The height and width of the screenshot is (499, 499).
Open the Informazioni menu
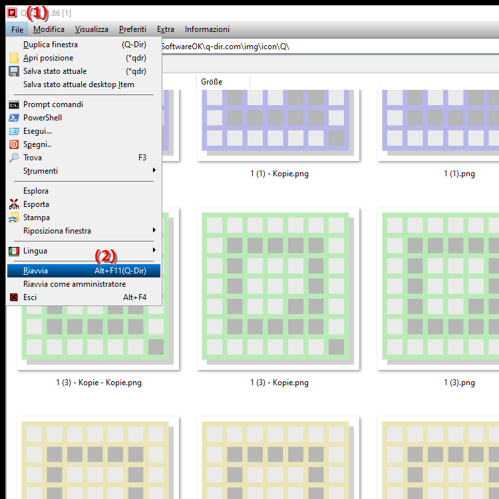click(x=207, y=29)
